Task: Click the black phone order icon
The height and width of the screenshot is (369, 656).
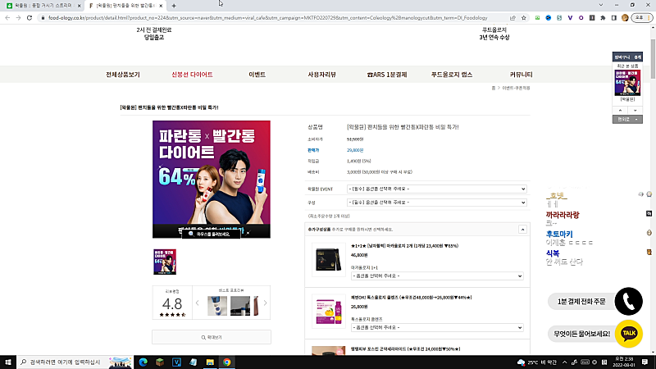Action: pyautogui.click(x=628, y=301)
